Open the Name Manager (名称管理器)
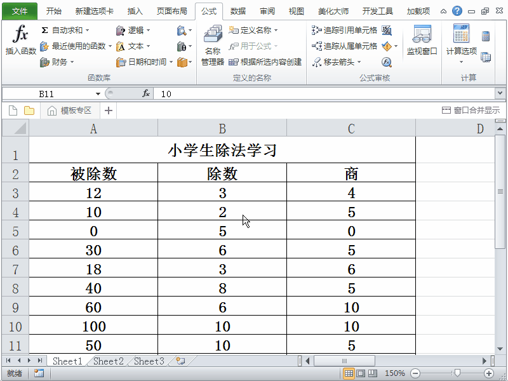Screen dimensions: 508x381 (213, 48)
